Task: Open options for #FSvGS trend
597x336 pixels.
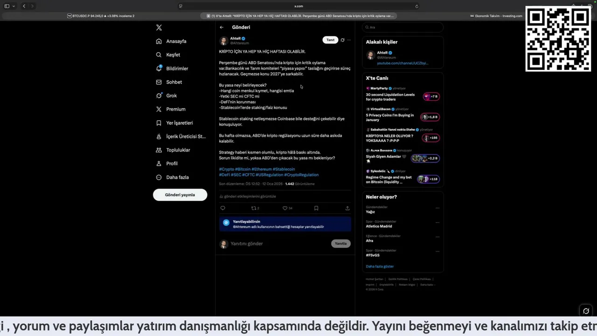Action: point(437,252)
